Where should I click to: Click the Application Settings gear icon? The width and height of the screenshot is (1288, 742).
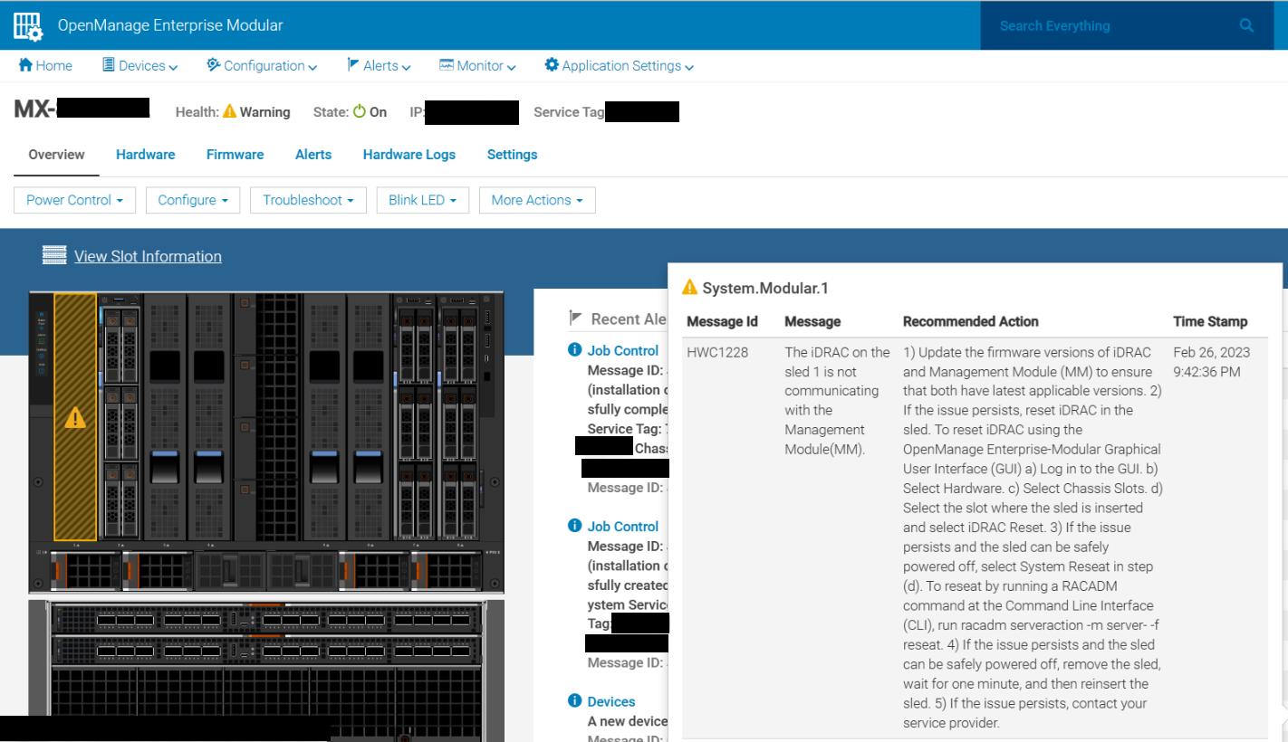tap(552, 65)
